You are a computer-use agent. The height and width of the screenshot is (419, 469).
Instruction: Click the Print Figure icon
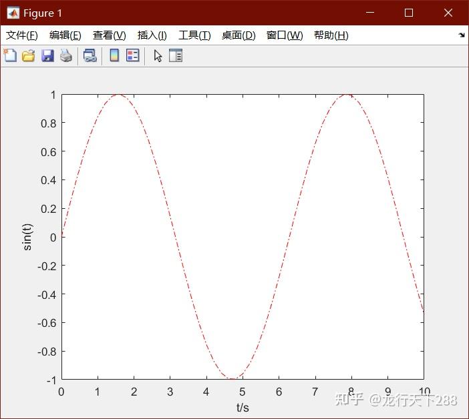pyautogui.click(x=66, y=56)
